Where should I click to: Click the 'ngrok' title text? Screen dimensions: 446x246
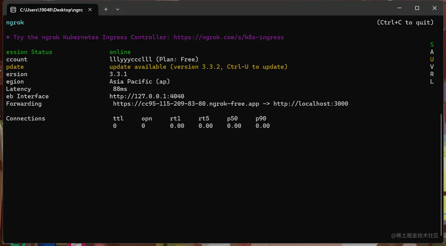pyautogui.click(x=15, y=22)
